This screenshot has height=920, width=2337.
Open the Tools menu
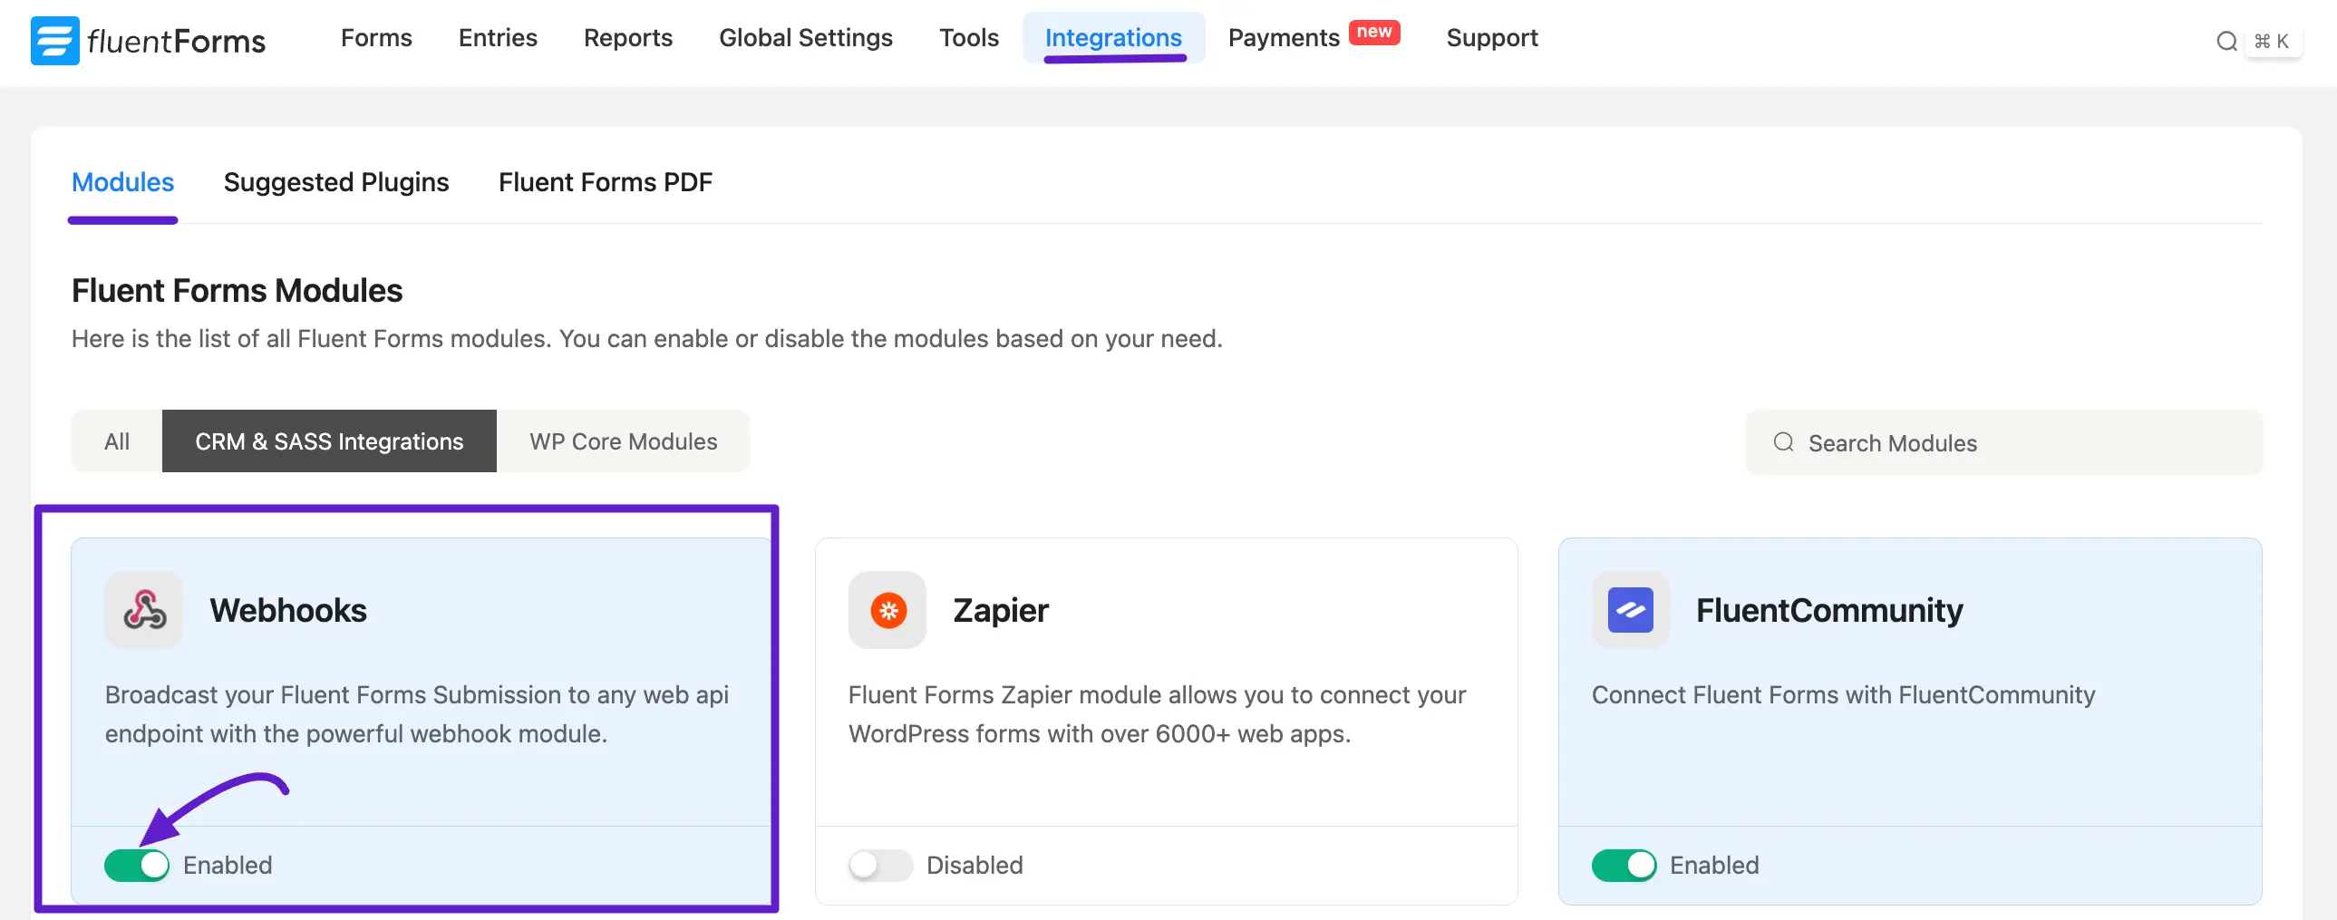[969, 37]
